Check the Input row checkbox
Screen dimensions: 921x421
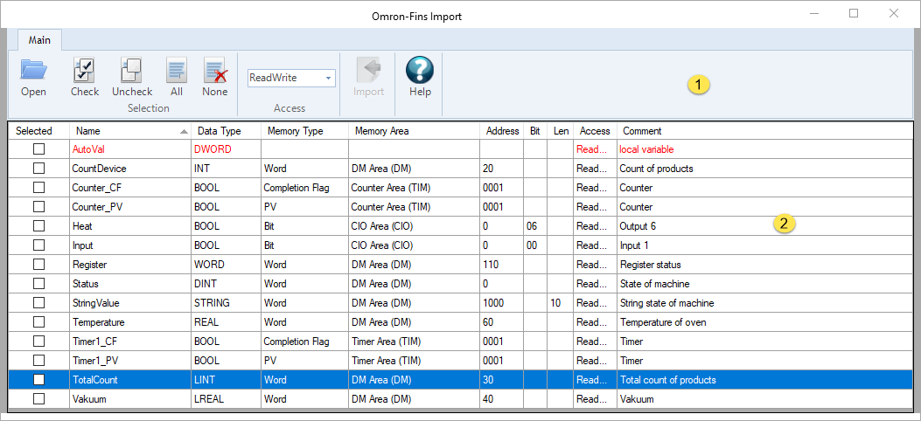click(x=38, y=245)
